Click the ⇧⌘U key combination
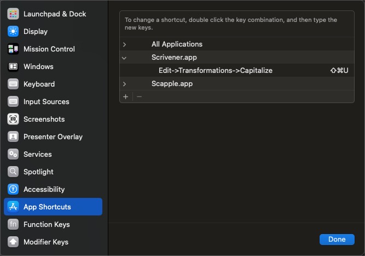The width and height of the screenshot is (365, 256). pos(339,70)
